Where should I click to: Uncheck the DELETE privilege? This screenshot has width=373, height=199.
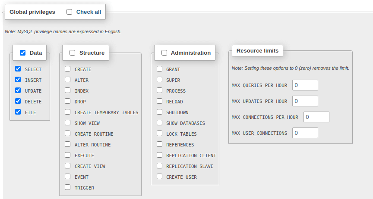(18, 101)
